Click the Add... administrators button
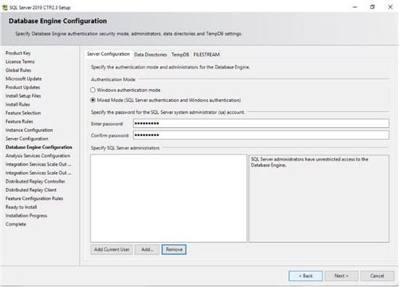The image size is (400, 287). (147, 249)
